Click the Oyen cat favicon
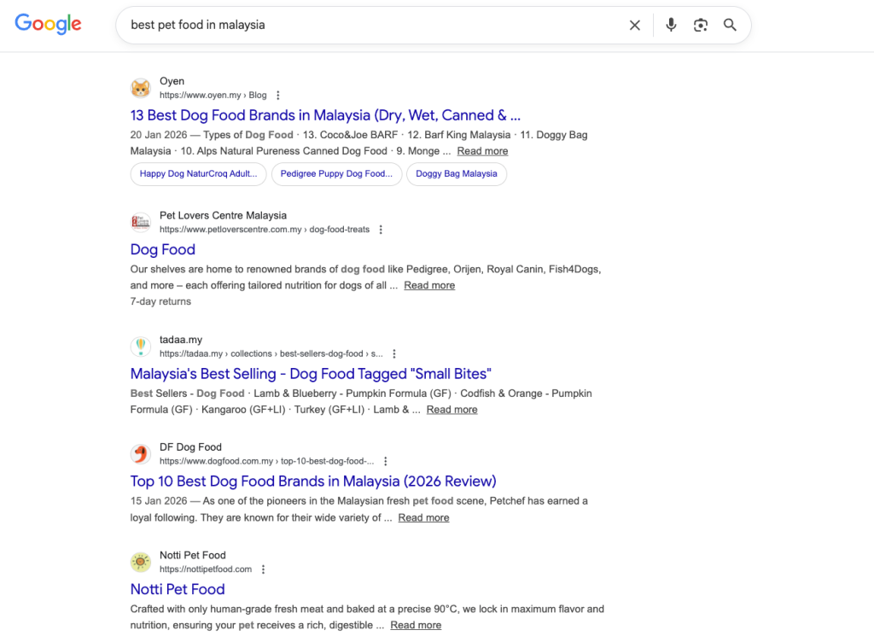Screen dimensions: 874x642 141,89
